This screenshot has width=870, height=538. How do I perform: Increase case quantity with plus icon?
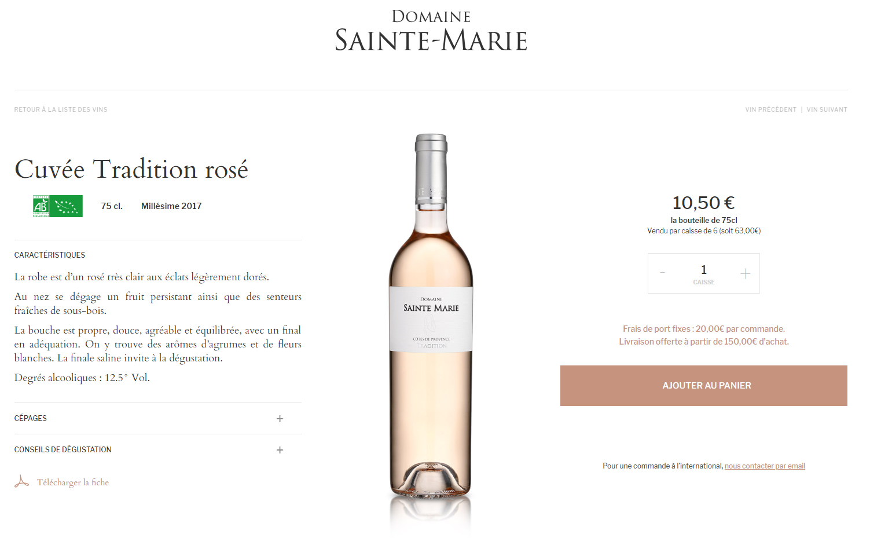click(746, 273)
